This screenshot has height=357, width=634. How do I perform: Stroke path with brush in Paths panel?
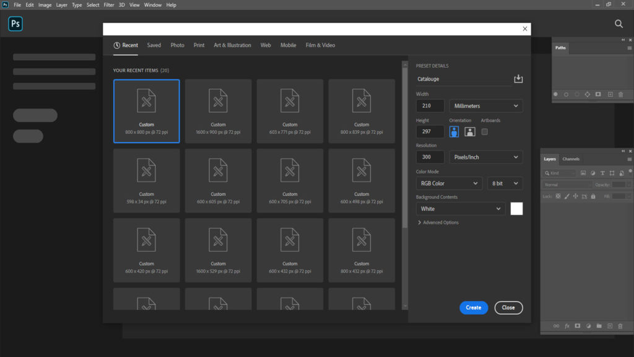tap(566, 94)
